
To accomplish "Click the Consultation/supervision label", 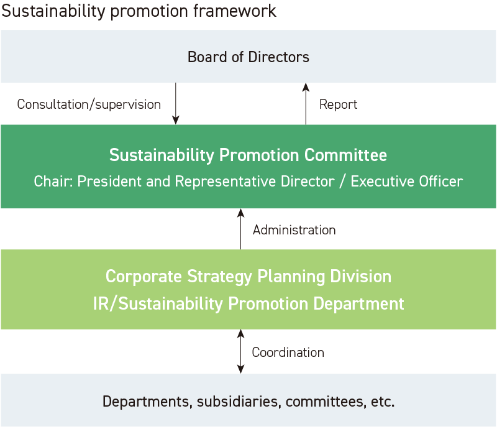I will [x=89, y=104].
